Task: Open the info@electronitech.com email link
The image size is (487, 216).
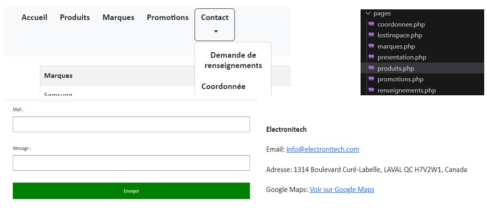Action: tap(322, 149)
